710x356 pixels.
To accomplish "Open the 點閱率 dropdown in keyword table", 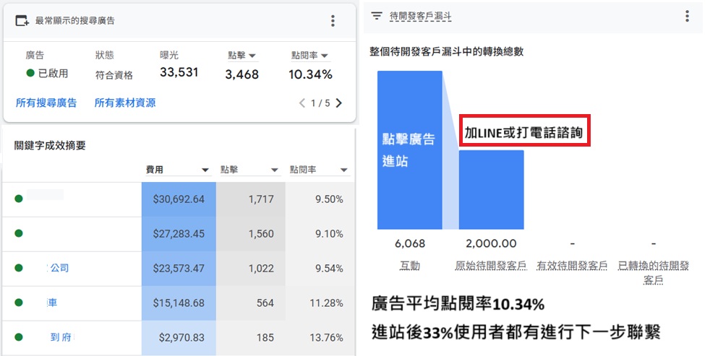I will [x=343, y=170].
